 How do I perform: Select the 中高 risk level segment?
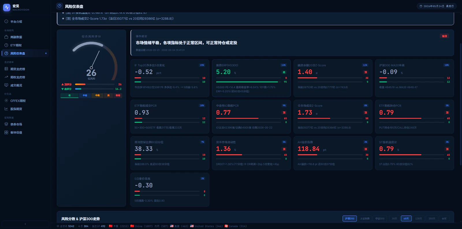98,95
